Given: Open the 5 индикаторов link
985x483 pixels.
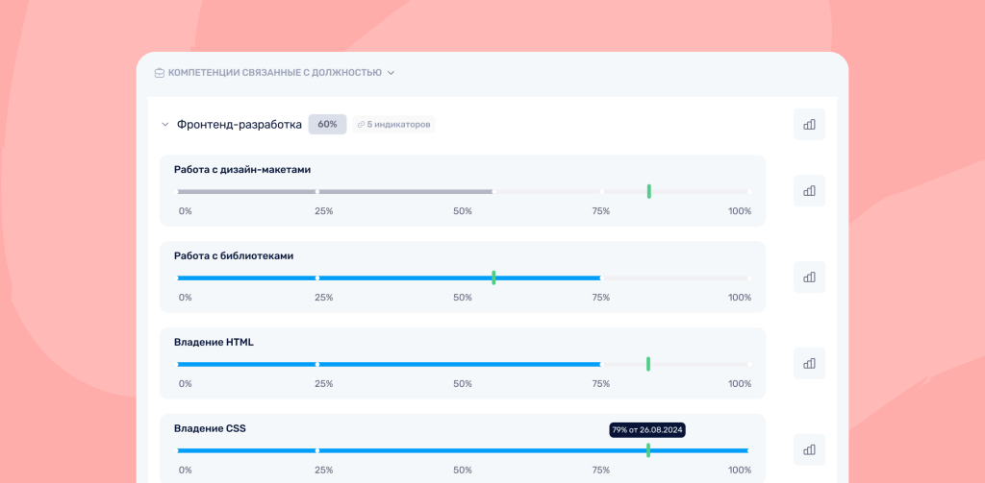Looking at the screenshot, I should pos(393,124).
